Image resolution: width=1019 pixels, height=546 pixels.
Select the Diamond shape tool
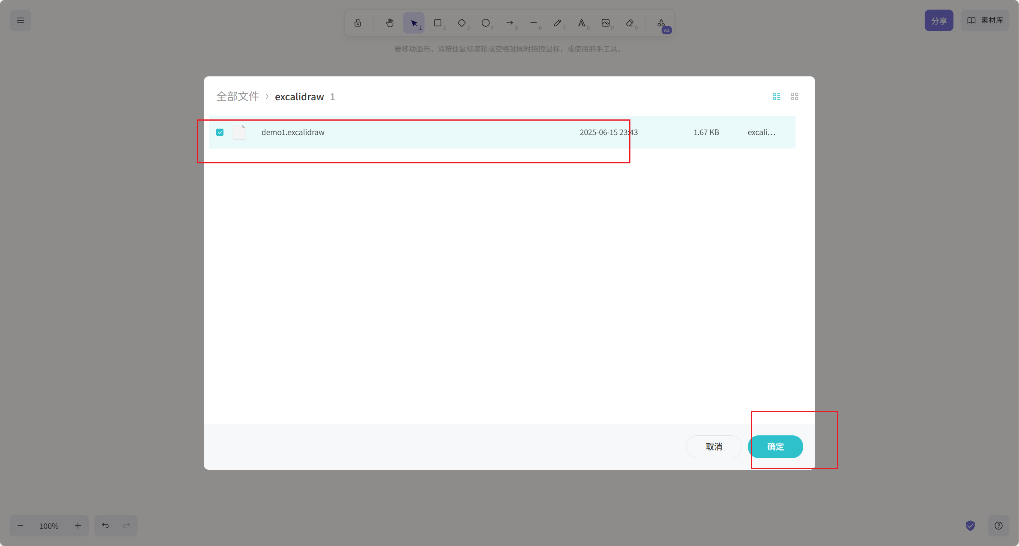coord(462,23)
